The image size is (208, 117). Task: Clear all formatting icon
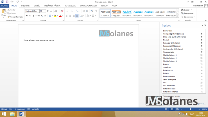click(x=62, y=11)
